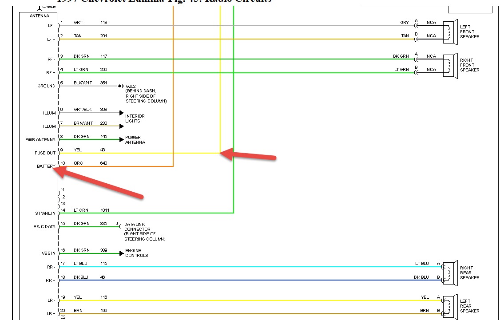This screenshot has width=504, height=320.
Task: Click circuit number 115 on the LT BLU wire
Action: tap(103, 263)
